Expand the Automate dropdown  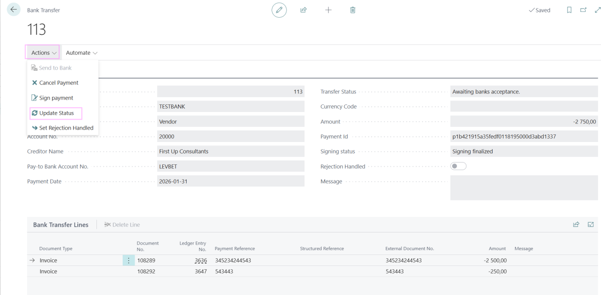tap(82, 52)
